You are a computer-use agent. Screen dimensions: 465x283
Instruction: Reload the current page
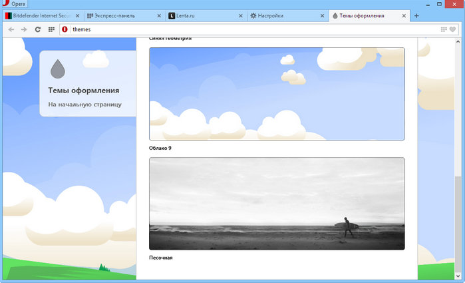[38, 29]
